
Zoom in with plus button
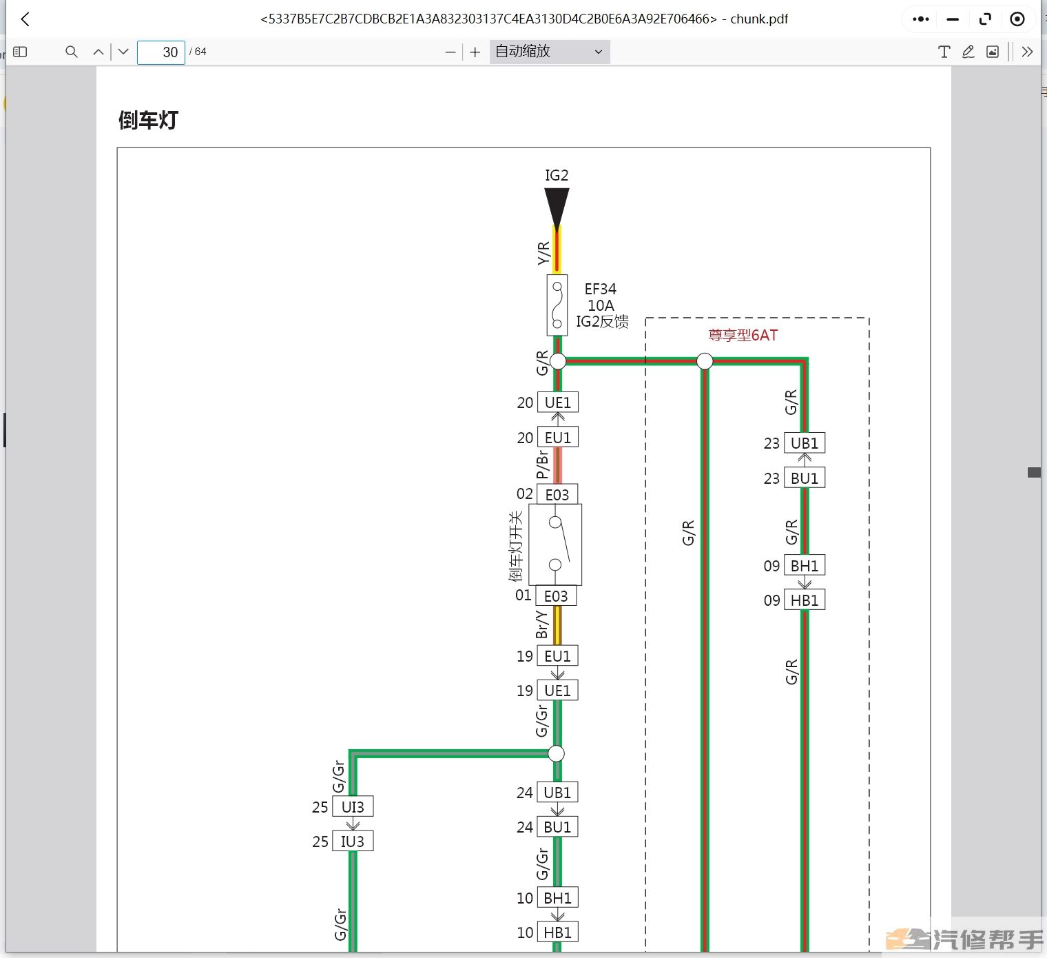[x=475, y=52]
